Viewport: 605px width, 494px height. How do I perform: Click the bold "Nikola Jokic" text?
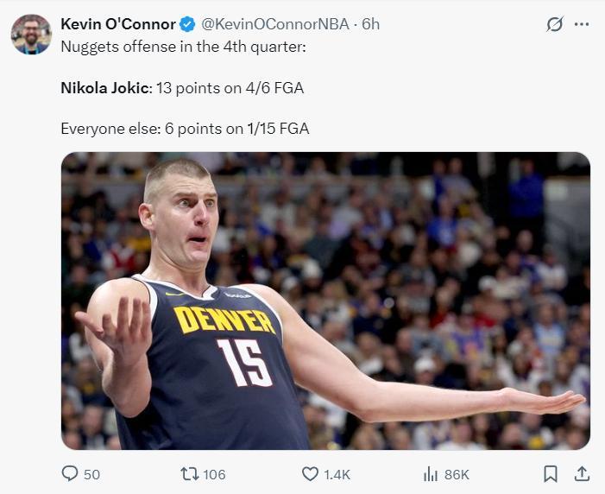tap(106, 87)
